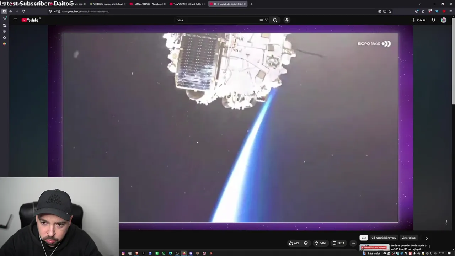Switch to the 'They WARNED ME Not To Do It' tab

click(188, 4)
